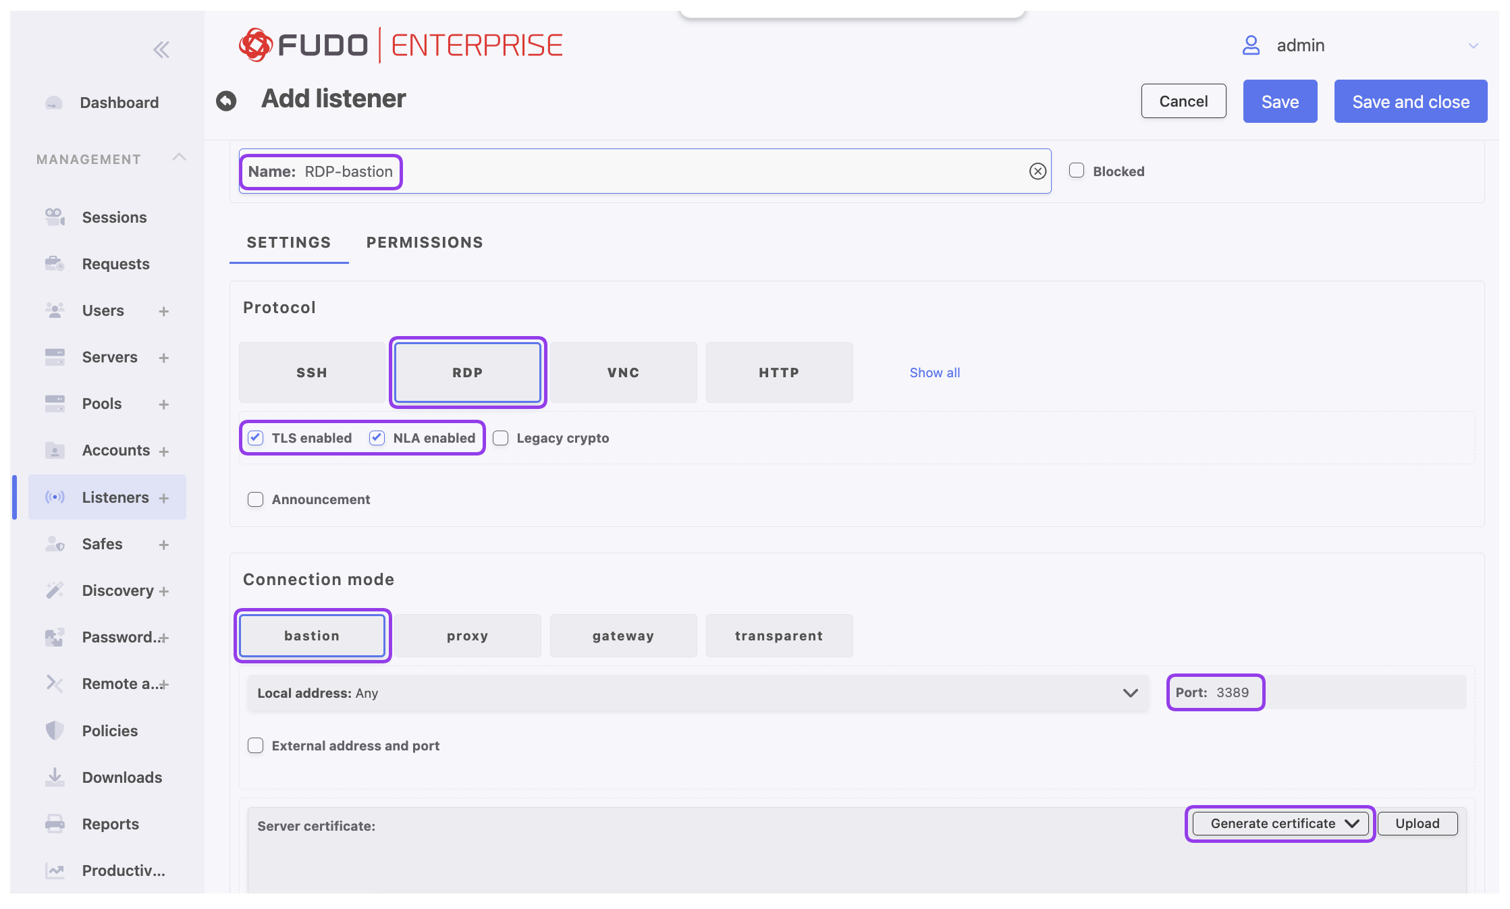
Task: Click the Fudo Enterprise logo
Action: click(x=400, y=45)
